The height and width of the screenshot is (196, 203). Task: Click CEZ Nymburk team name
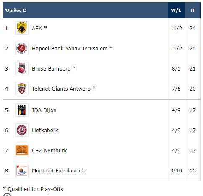click(49, 151)
